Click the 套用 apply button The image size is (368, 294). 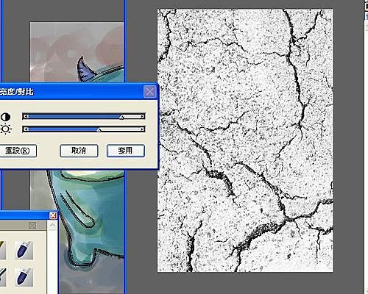126,151
